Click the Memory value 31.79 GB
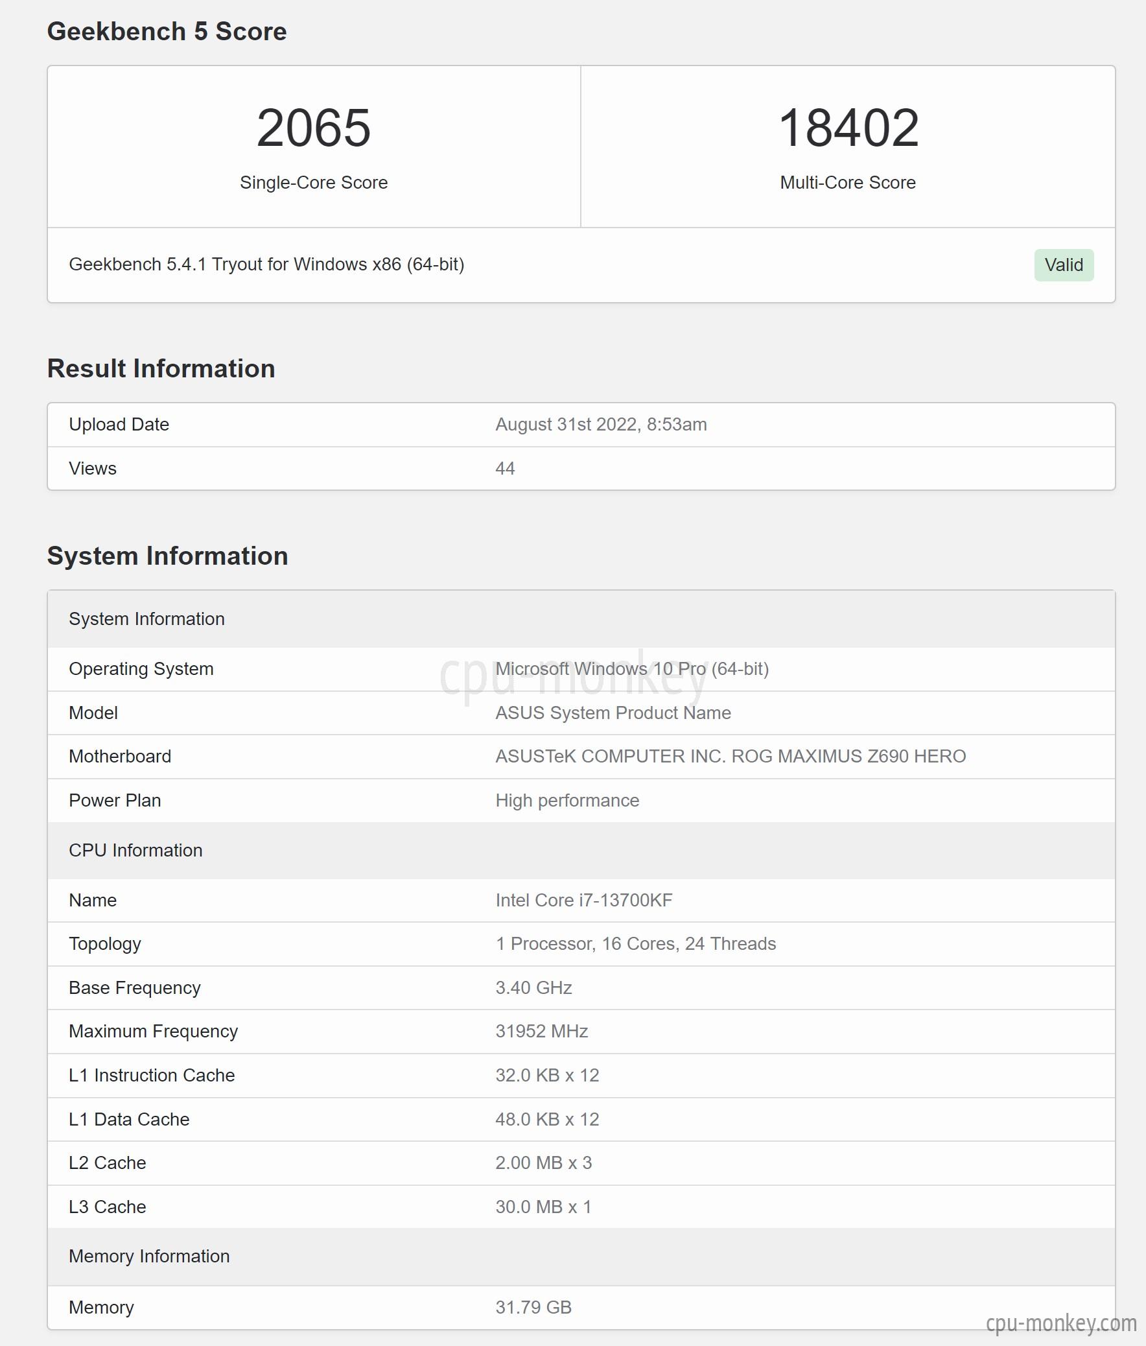 533,1307
